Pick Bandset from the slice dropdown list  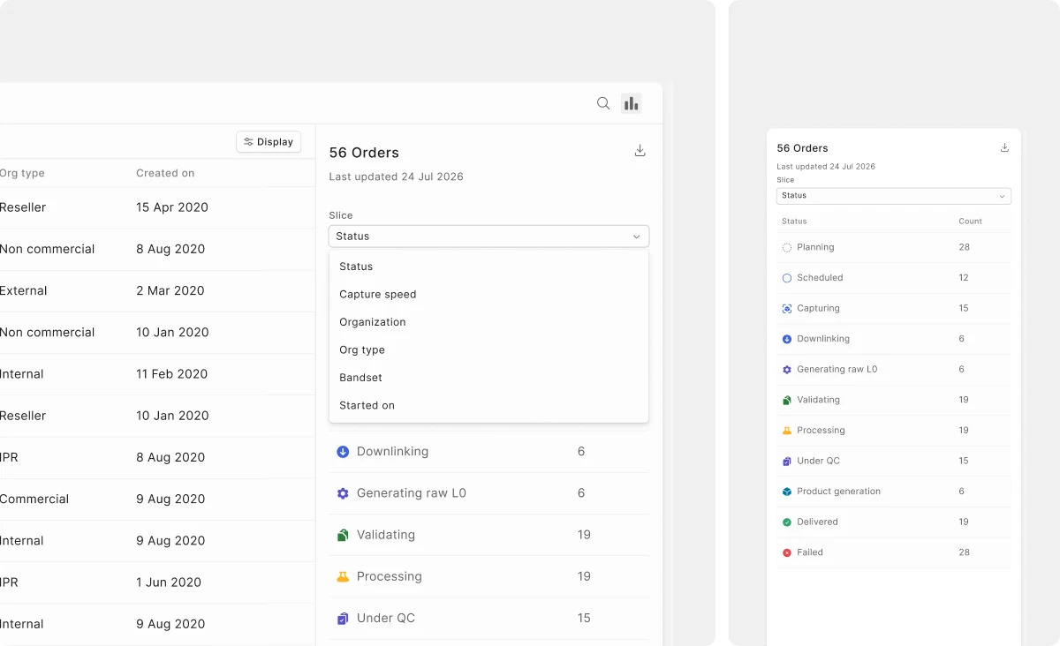click(488, 378)
